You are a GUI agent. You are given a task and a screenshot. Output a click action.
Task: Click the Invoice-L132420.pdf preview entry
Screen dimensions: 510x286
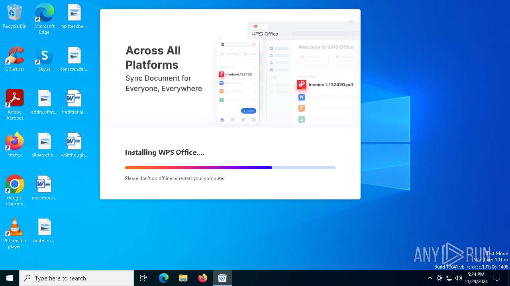click(x=326, y=85)
